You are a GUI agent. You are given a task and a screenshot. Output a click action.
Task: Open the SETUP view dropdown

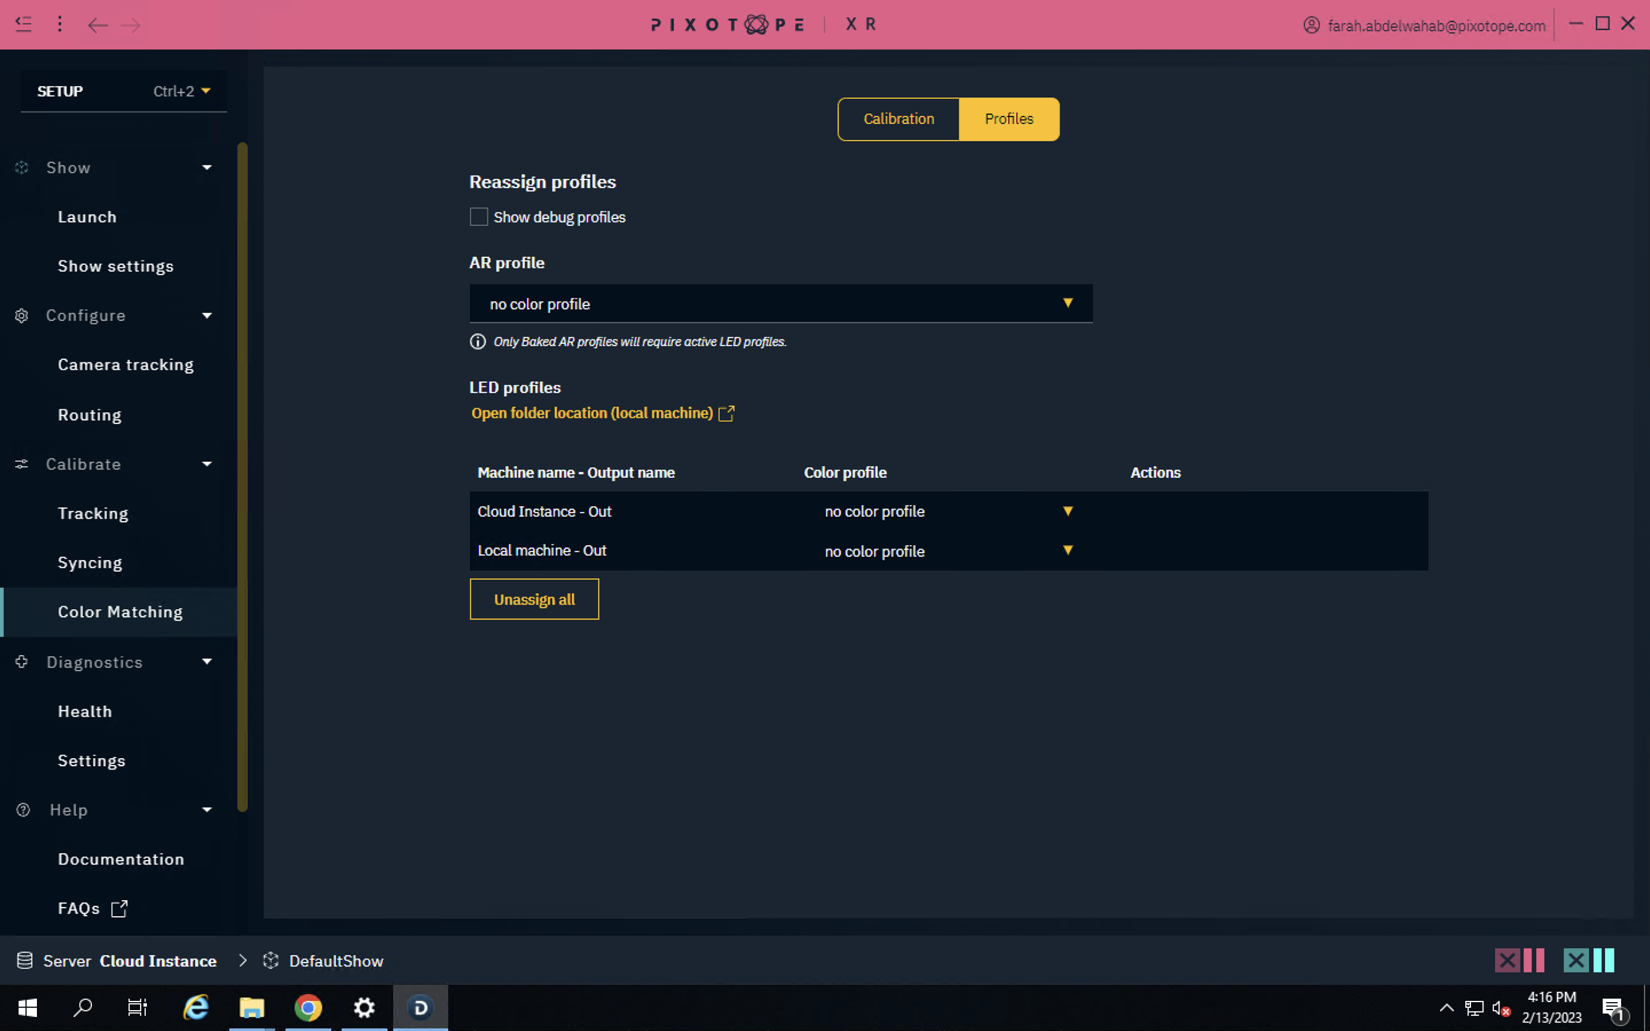pyautogui.click(x=123, y=90)
